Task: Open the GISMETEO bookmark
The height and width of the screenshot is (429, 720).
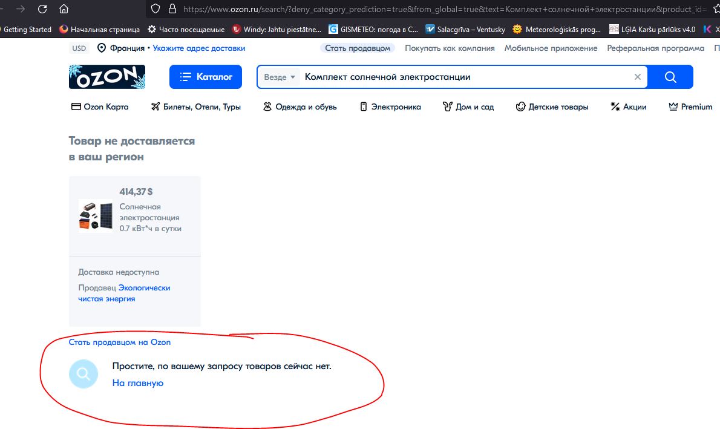Action: [373, 30]
